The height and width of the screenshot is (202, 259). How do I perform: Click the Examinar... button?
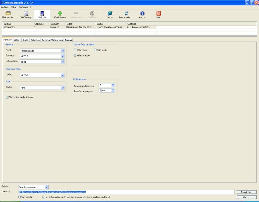247,192
